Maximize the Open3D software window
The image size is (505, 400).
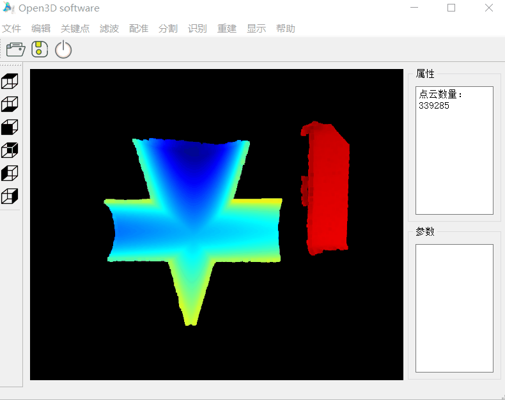451,8
